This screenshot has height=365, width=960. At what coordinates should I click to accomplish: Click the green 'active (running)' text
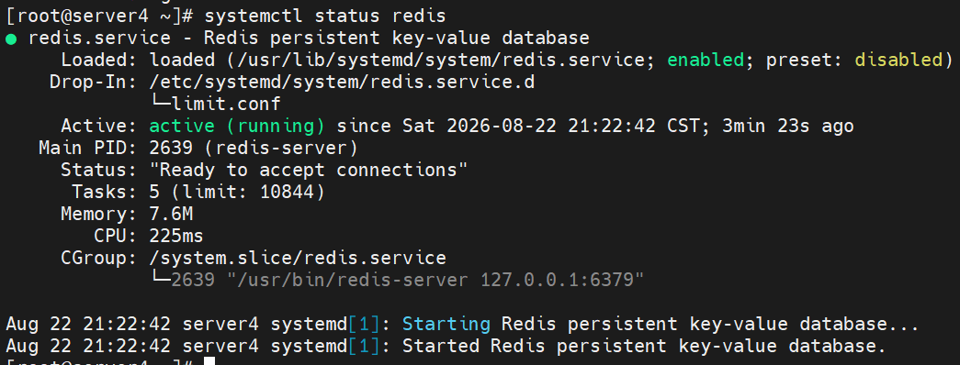pos(237,127)
